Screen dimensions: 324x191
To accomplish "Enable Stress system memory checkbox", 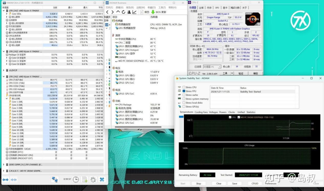I will click(x=184, y=99).
